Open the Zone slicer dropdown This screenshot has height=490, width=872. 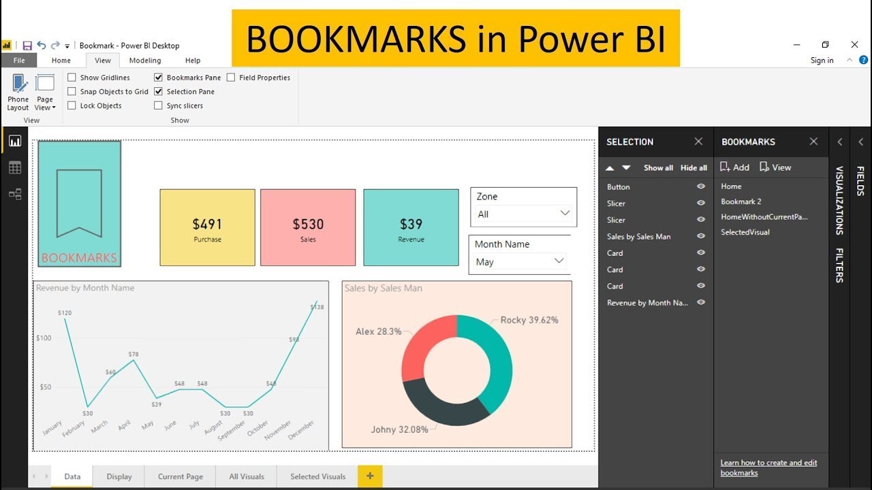565,214
